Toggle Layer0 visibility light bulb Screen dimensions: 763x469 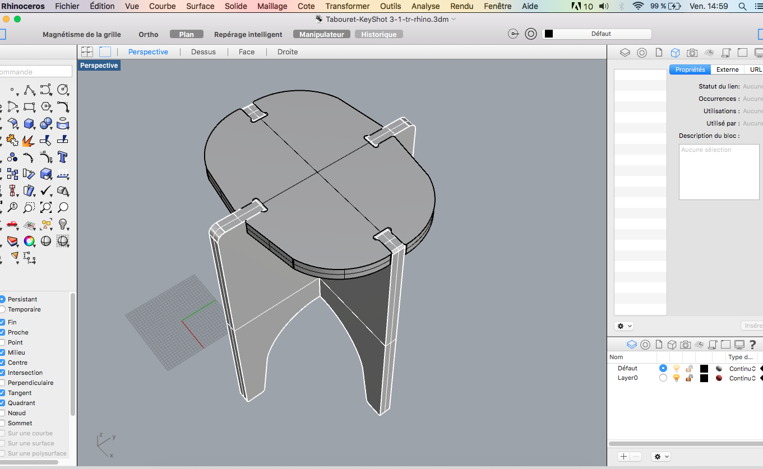point(676,378)
